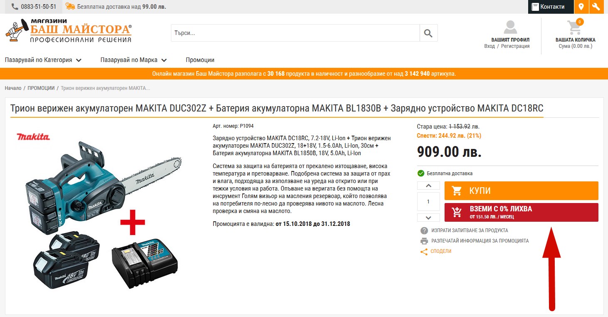
Task: Open the store locations pin icon
Action: point(581,7)
